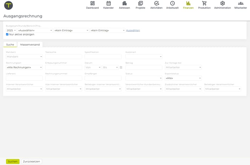Screen dimensions: 250x165
Task: Click the Mitarbeiter people icon
Action: point(241,3)
